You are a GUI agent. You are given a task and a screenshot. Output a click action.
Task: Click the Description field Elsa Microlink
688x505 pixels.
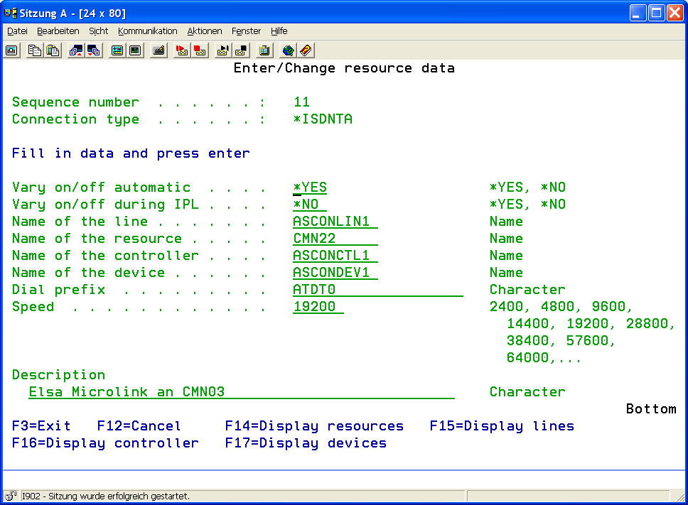240,392
